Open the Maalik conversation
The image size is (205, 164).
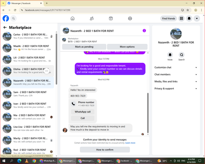[27, 48]
